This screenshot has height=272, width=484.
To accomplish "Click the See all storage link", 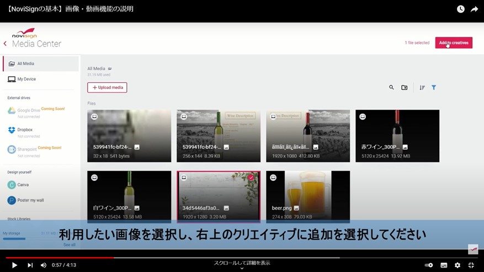I will pyautogui.click(x=69, y=244).
